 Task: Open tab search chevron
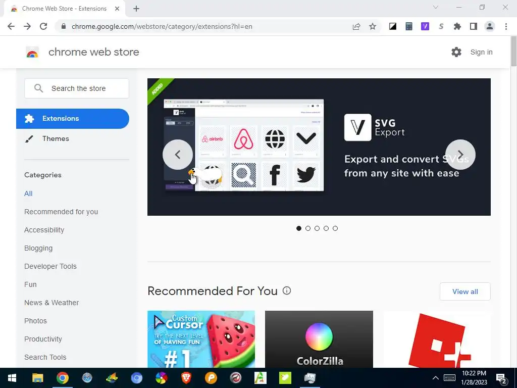[436, 7]
